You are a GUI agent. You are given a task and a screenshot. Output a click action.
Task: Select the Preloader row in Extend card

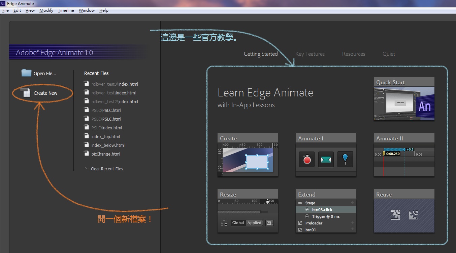[326, 223]
